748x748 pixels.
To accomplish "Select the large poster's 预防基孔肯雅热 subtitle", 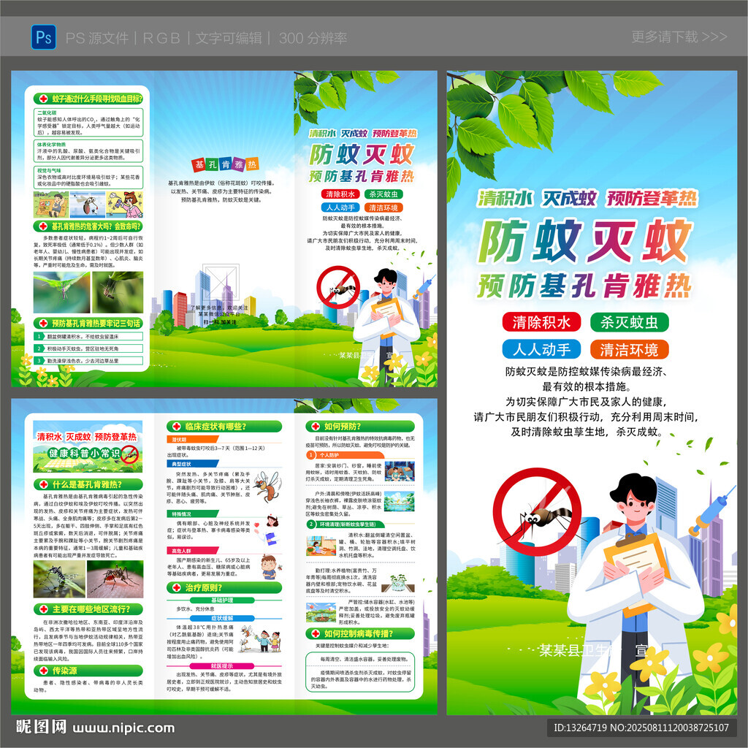I will pos(584,286).
